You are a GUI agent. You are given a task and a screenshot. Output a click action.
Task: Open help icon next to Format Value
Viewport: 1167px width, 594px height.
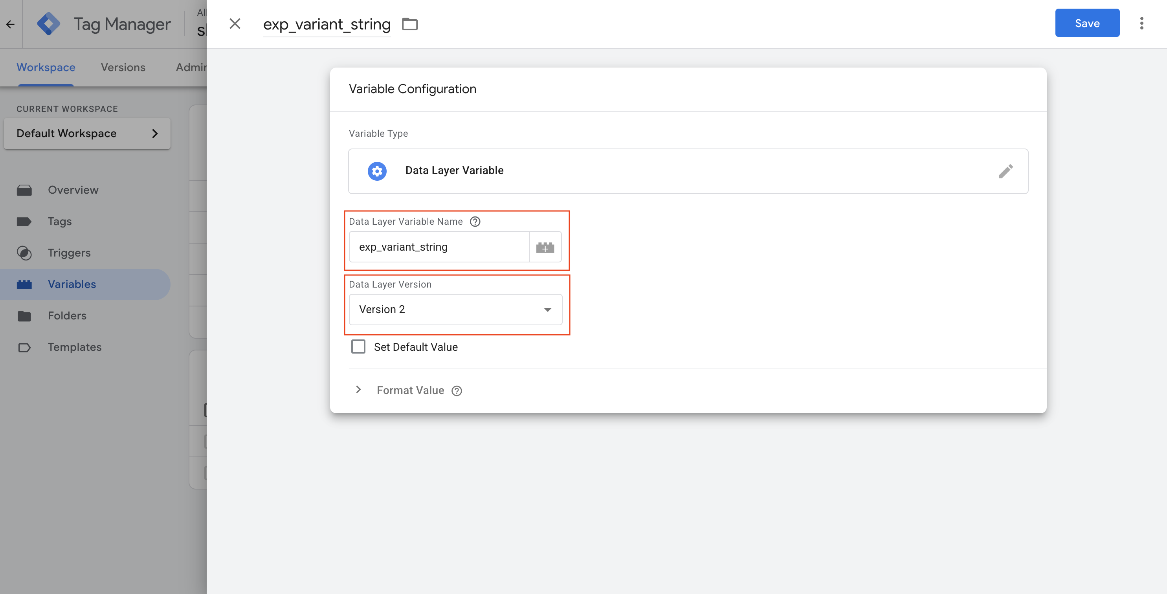click(x=457, y=390)
